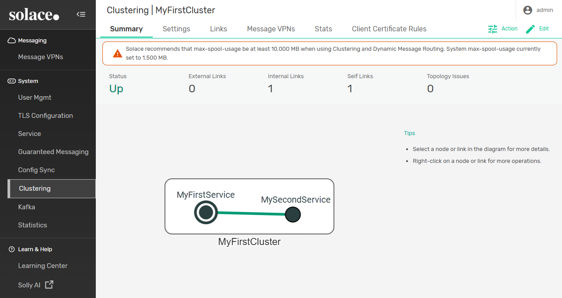Open TLS Configuration page
This screenshot has width=562, height=298.
click(45, 116)
